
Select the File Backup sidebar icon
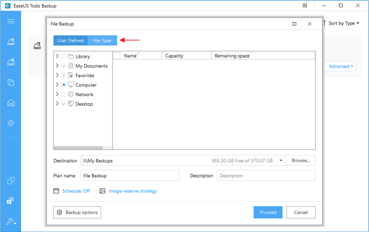(x=11, y=82)
